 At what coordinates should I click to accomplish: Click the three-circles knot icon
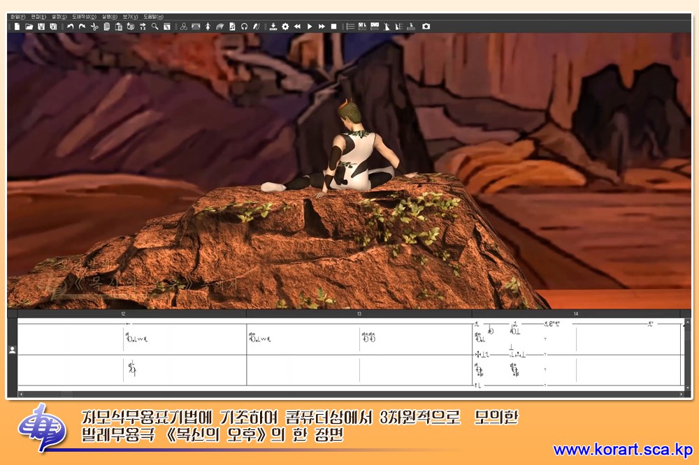[x=183, y=27]
